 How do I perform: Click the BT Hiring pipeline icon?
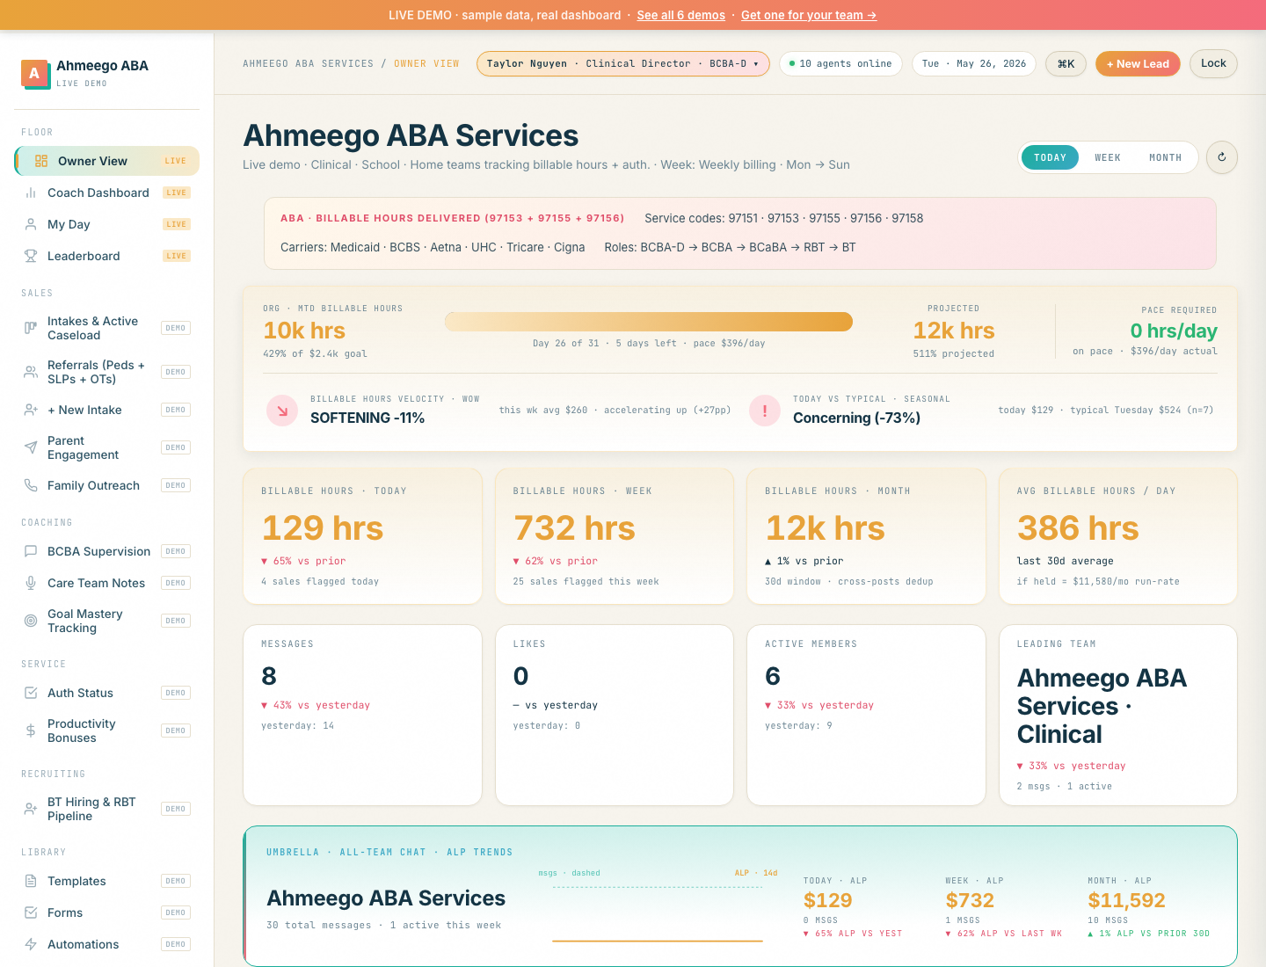coord(31,809)
